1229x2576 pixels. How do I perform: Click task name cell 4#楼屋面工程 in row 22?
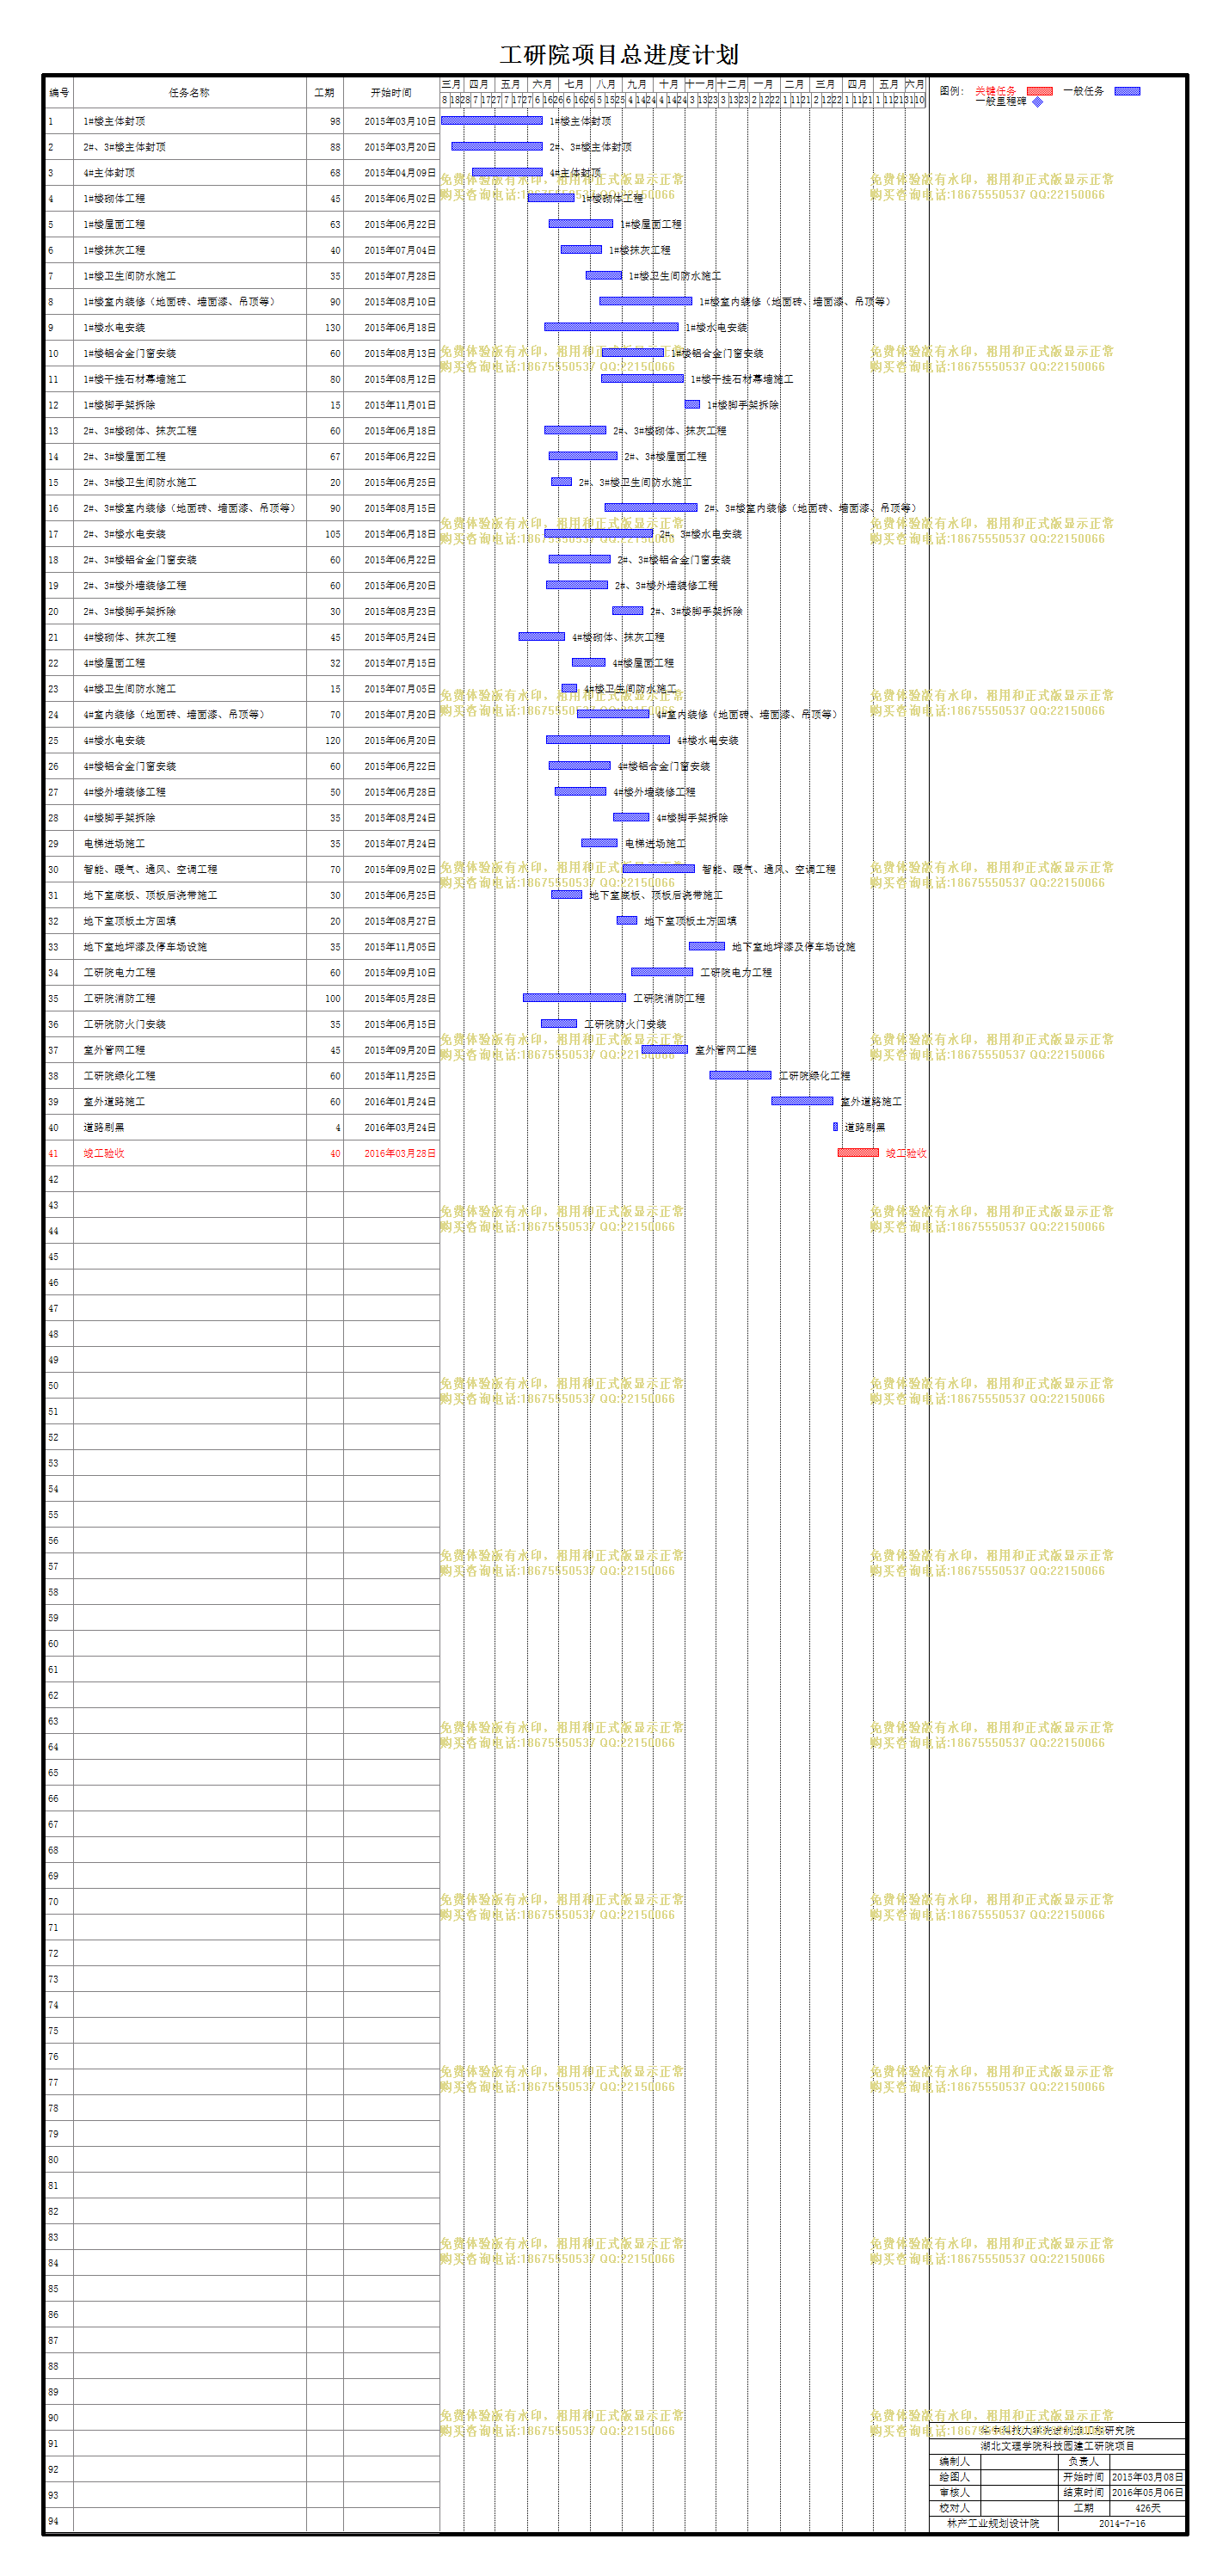189,663
